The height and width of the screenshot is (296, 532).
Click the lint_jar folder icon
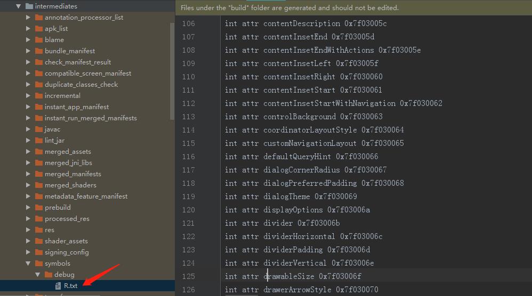39,140
